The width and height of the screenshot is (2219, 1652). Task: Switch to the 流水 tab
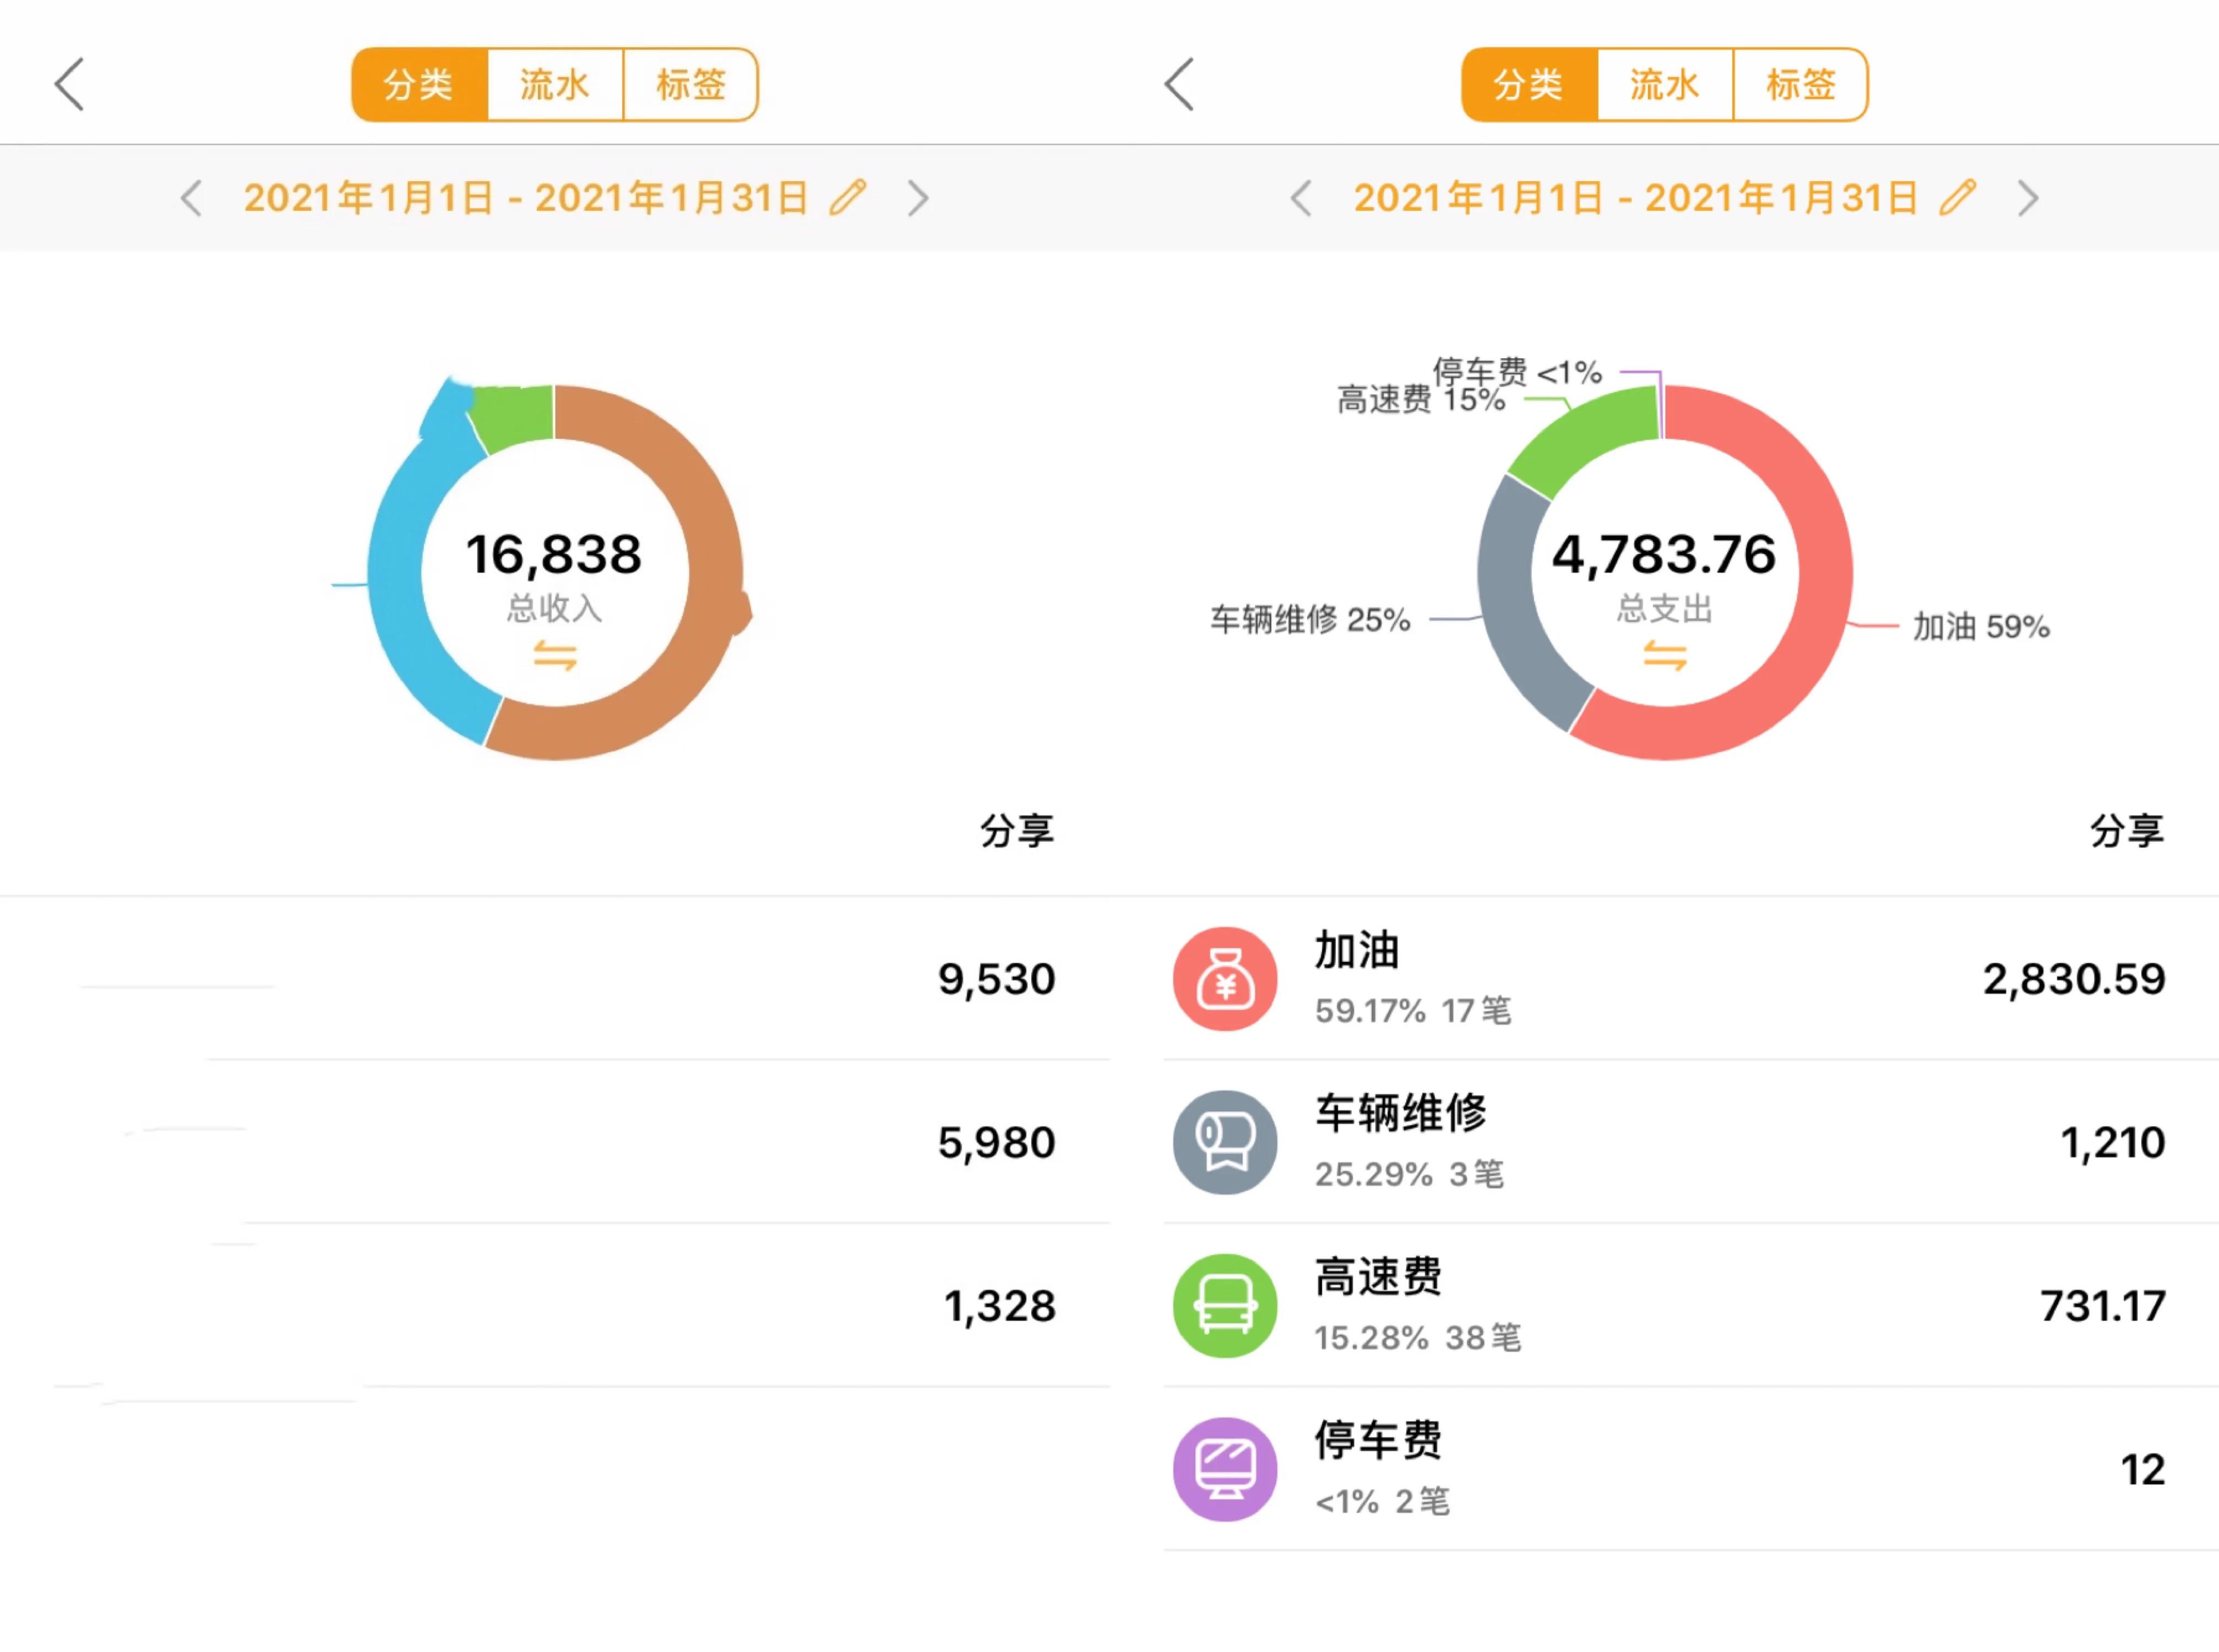[554, 85]
